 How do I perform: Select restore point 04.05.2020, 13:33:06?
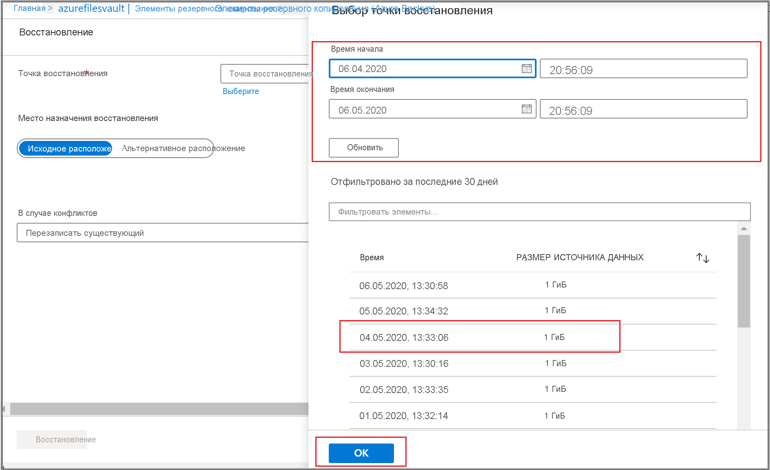click(404, 338)
